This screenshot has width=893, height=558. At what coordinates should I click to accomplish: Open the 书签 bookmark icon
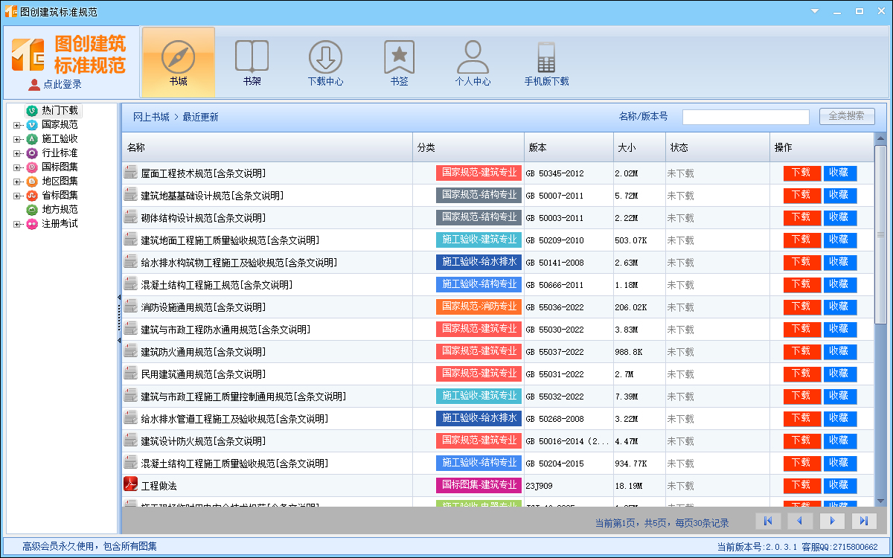399,57
